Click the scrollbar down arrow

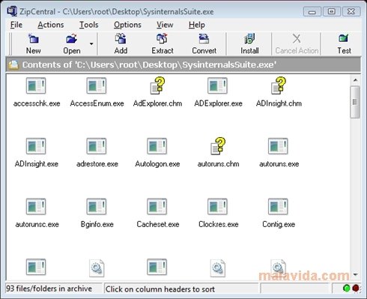click(x=355, y=275)
